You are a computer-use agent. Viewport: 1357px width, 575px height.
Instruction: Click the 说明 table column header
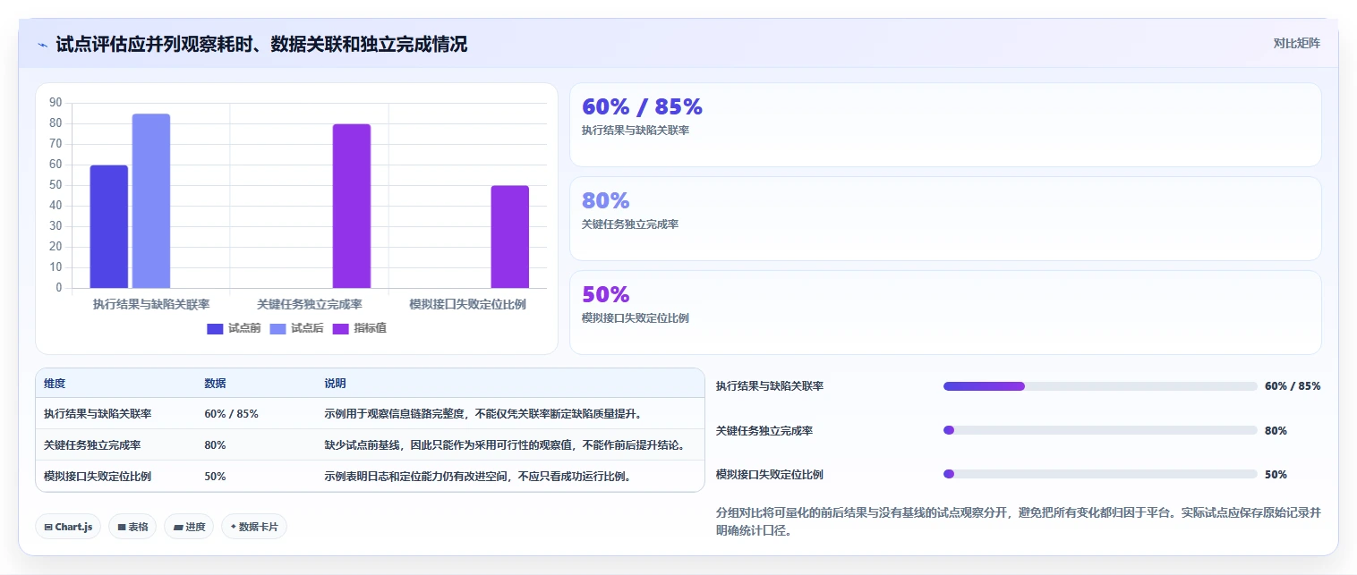click(335, 383)
